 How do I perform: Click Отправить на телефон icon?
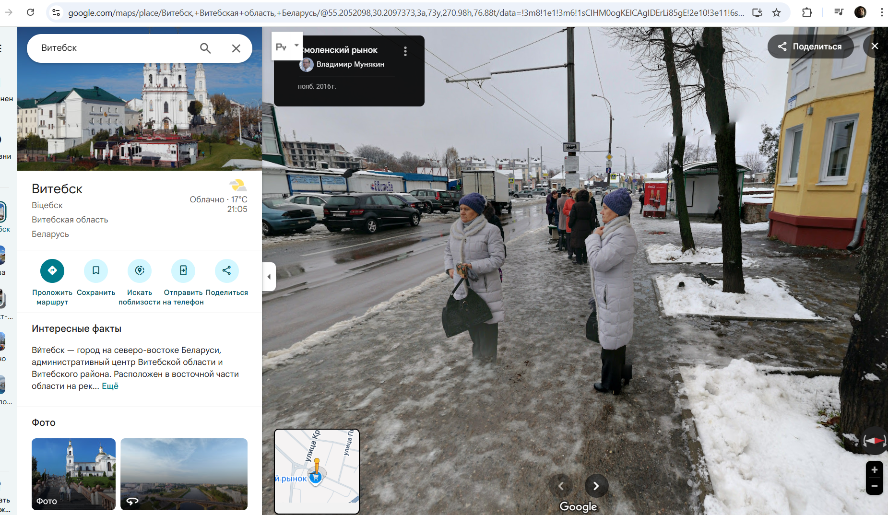tap(183, 271)
